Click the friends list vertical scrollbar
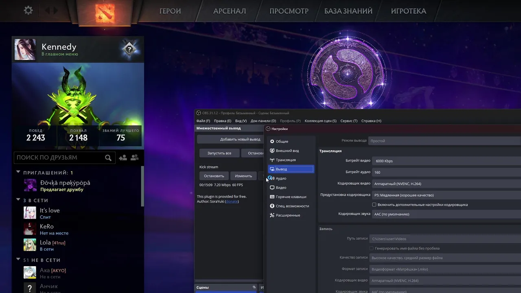The width and height of the screenshot is (521, 293). point(142,186)
